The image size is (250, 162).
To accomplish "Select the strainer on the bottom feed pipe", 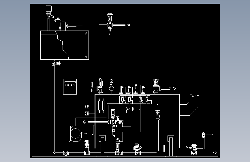I will (x=66, y=154).
